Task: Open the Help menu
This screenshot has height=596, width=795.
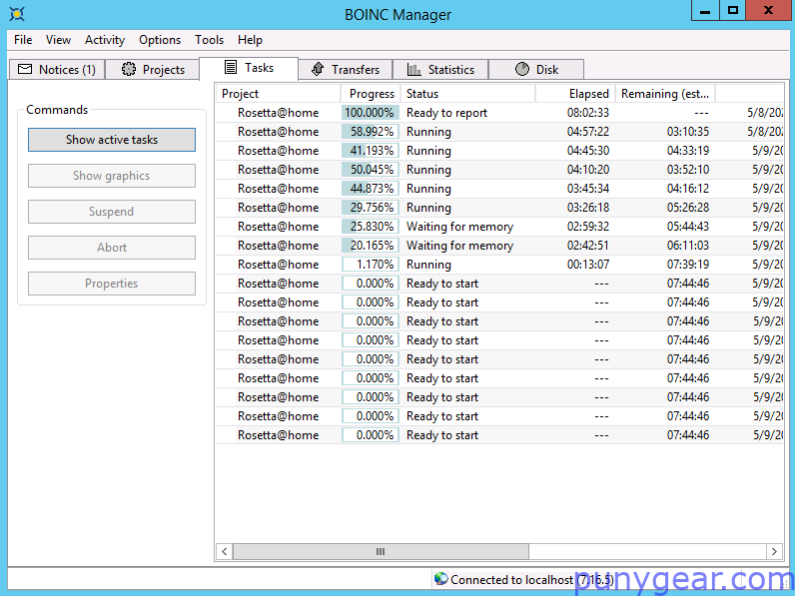Action: tap(250, 40)
